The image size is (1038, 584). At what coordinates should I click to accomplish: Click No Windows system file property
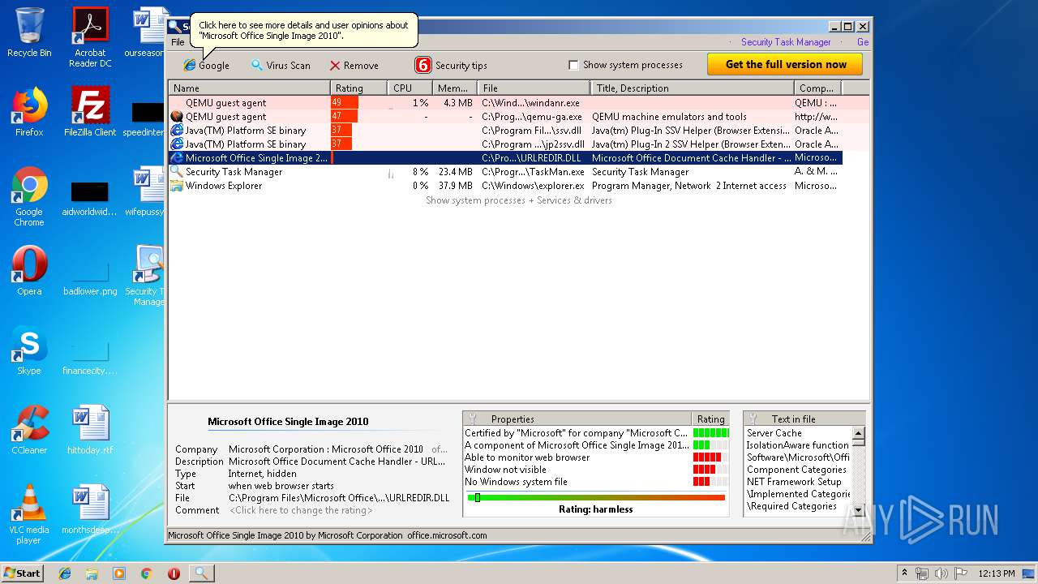(516, 482)
